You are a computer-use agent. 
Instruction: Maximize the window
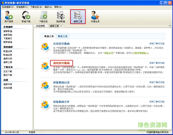[x=166, y=3]
